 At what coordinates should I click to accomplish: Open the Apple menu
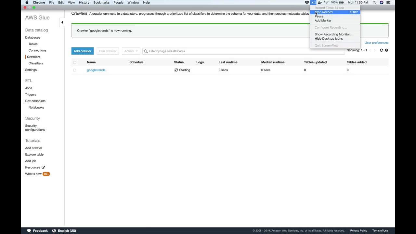click(x=27, y=3)
